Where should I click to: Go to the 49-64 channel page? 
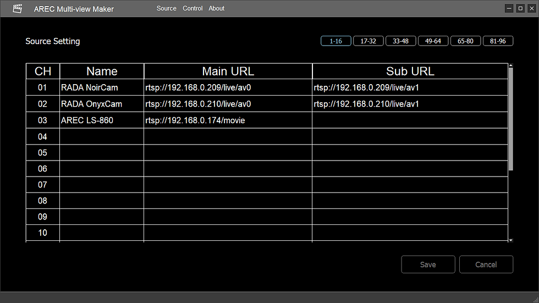(x=433, y=41)
